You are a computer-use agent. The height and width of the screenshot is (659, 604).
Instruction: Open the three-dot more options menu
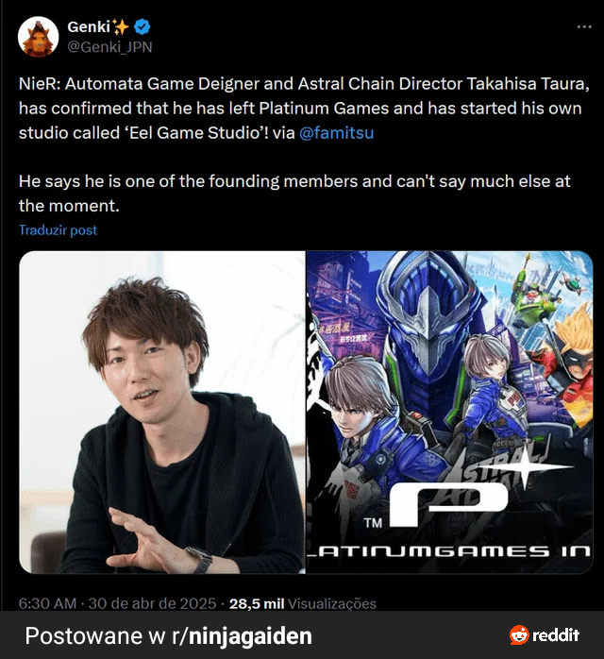pyautogui.click(x=584, y=26)
